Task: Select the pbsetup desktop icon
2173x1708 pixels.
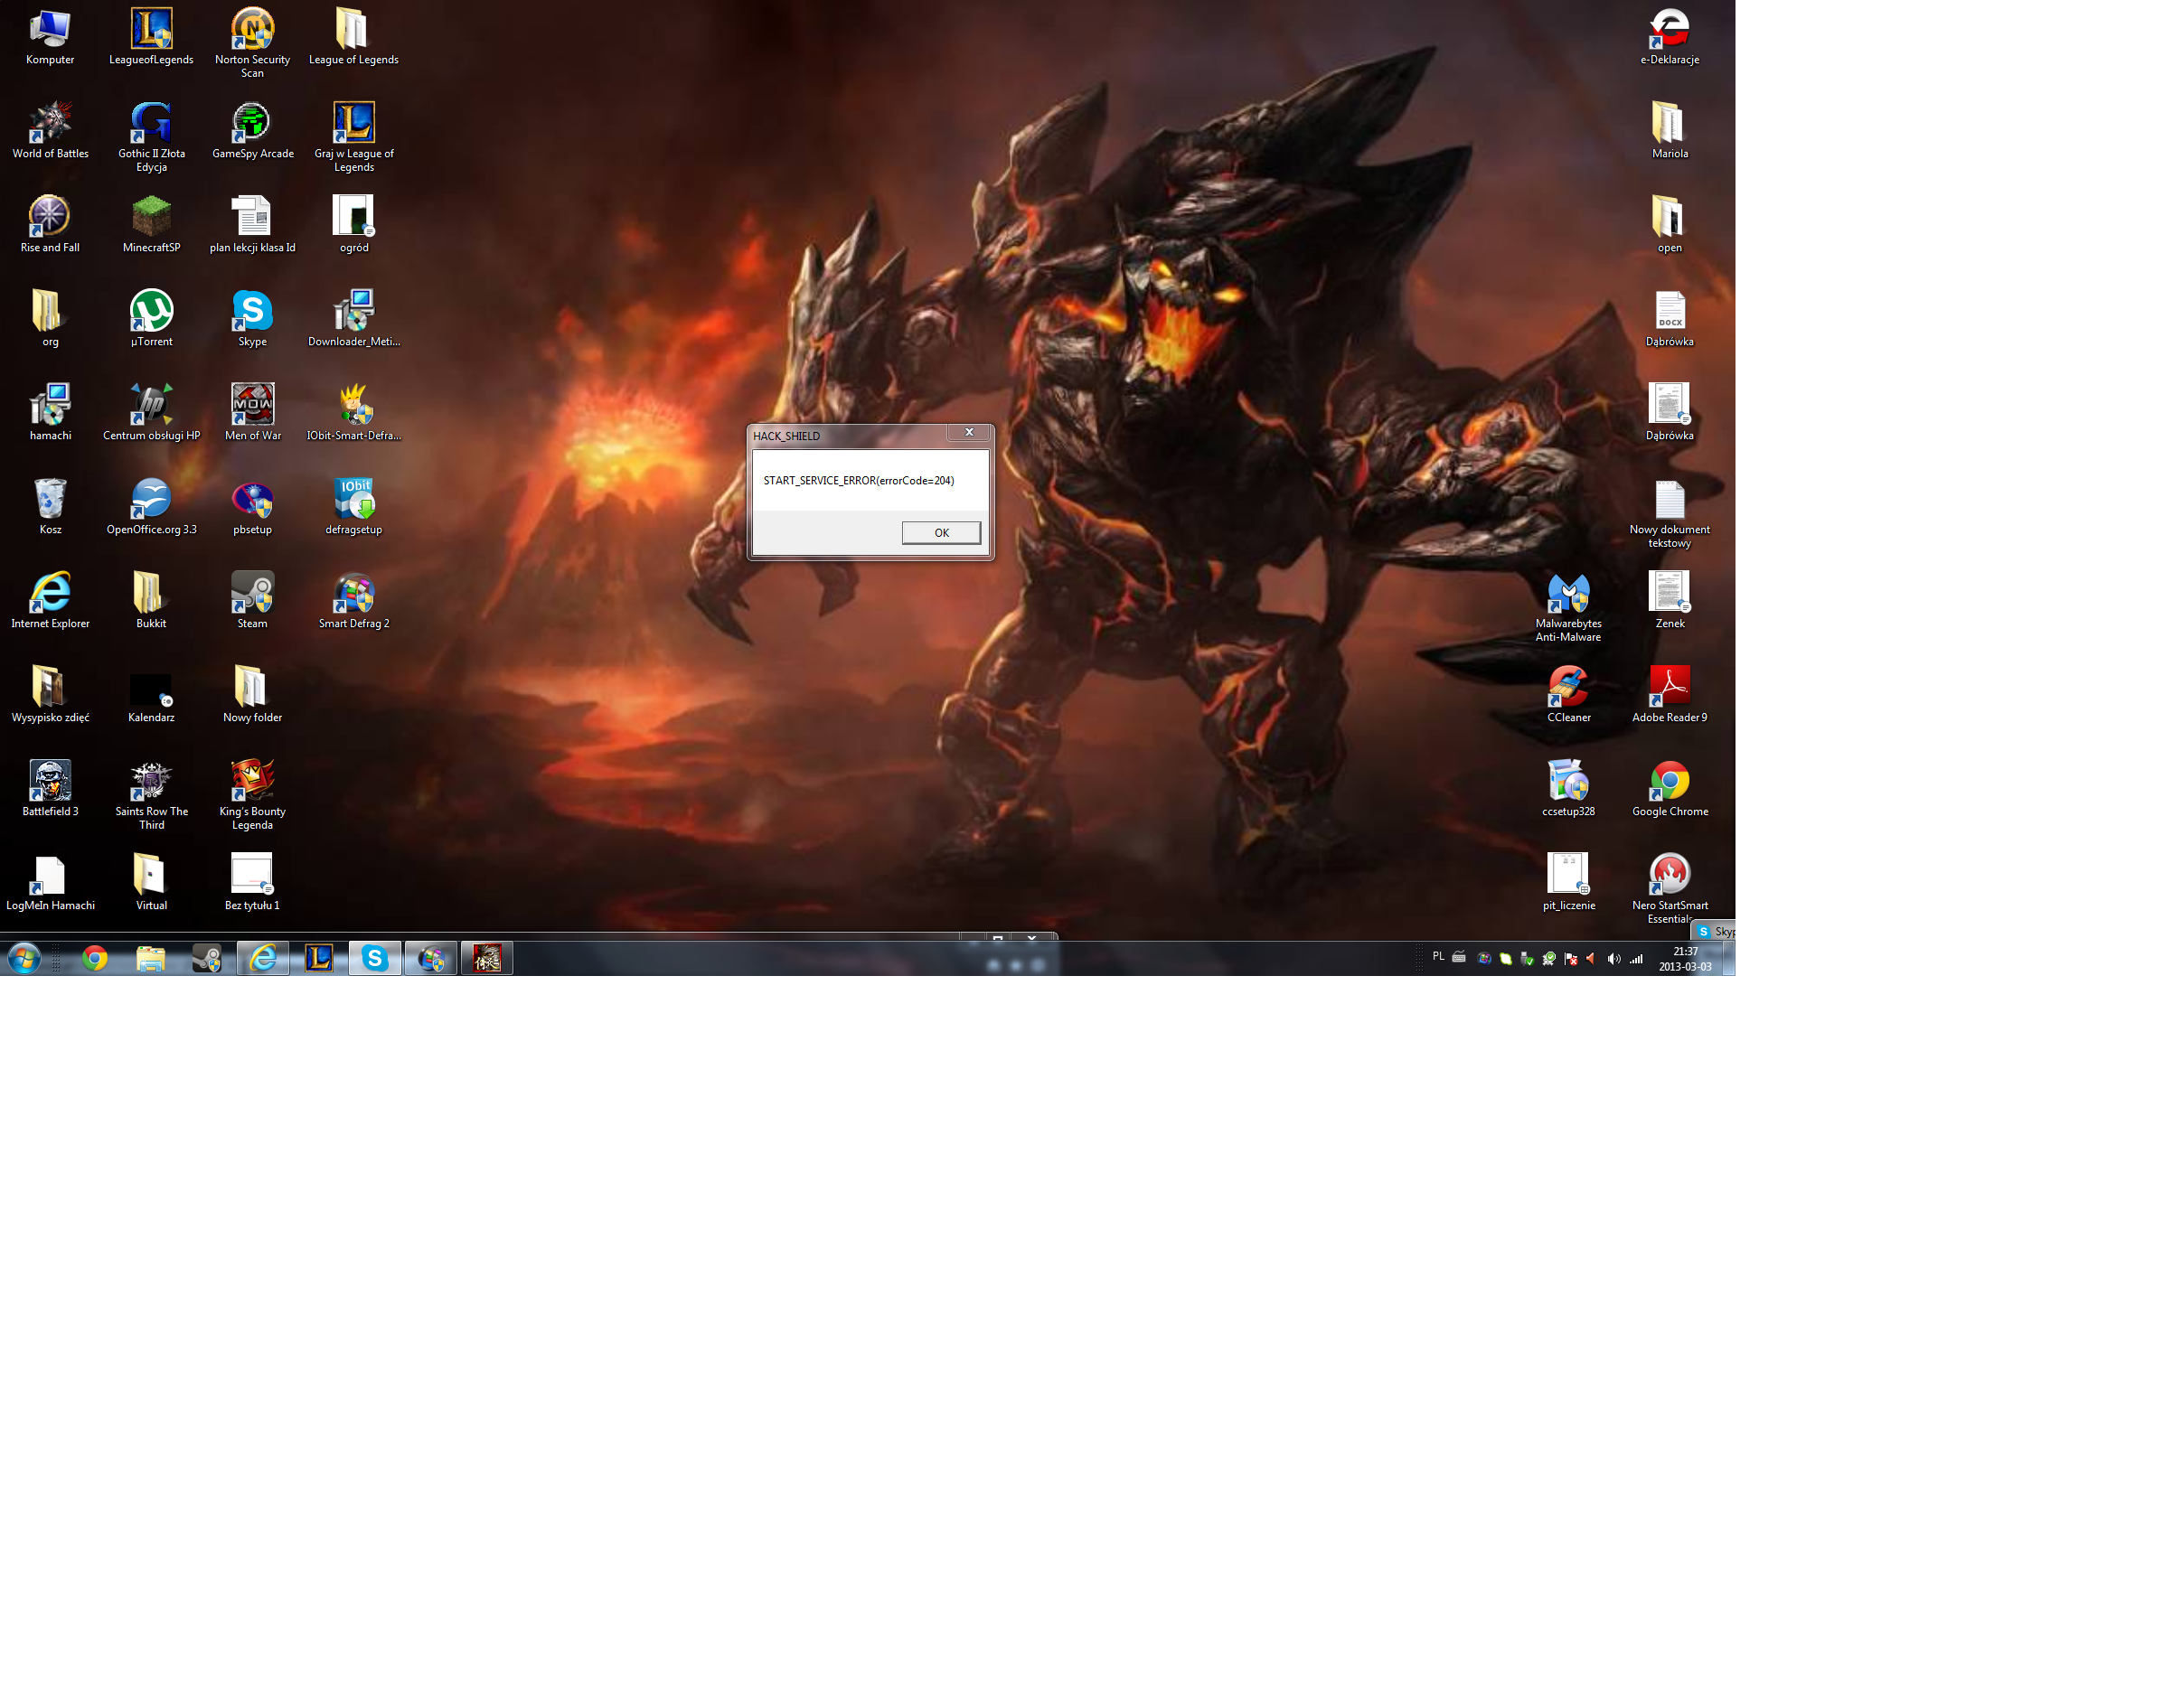Action: [x=252, y=507]
